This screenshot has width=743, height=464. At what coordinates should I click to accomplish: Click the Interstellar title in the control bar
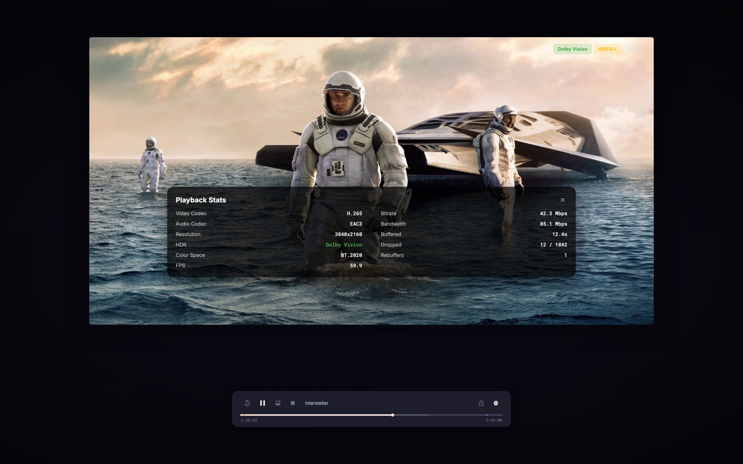(316, 403)
